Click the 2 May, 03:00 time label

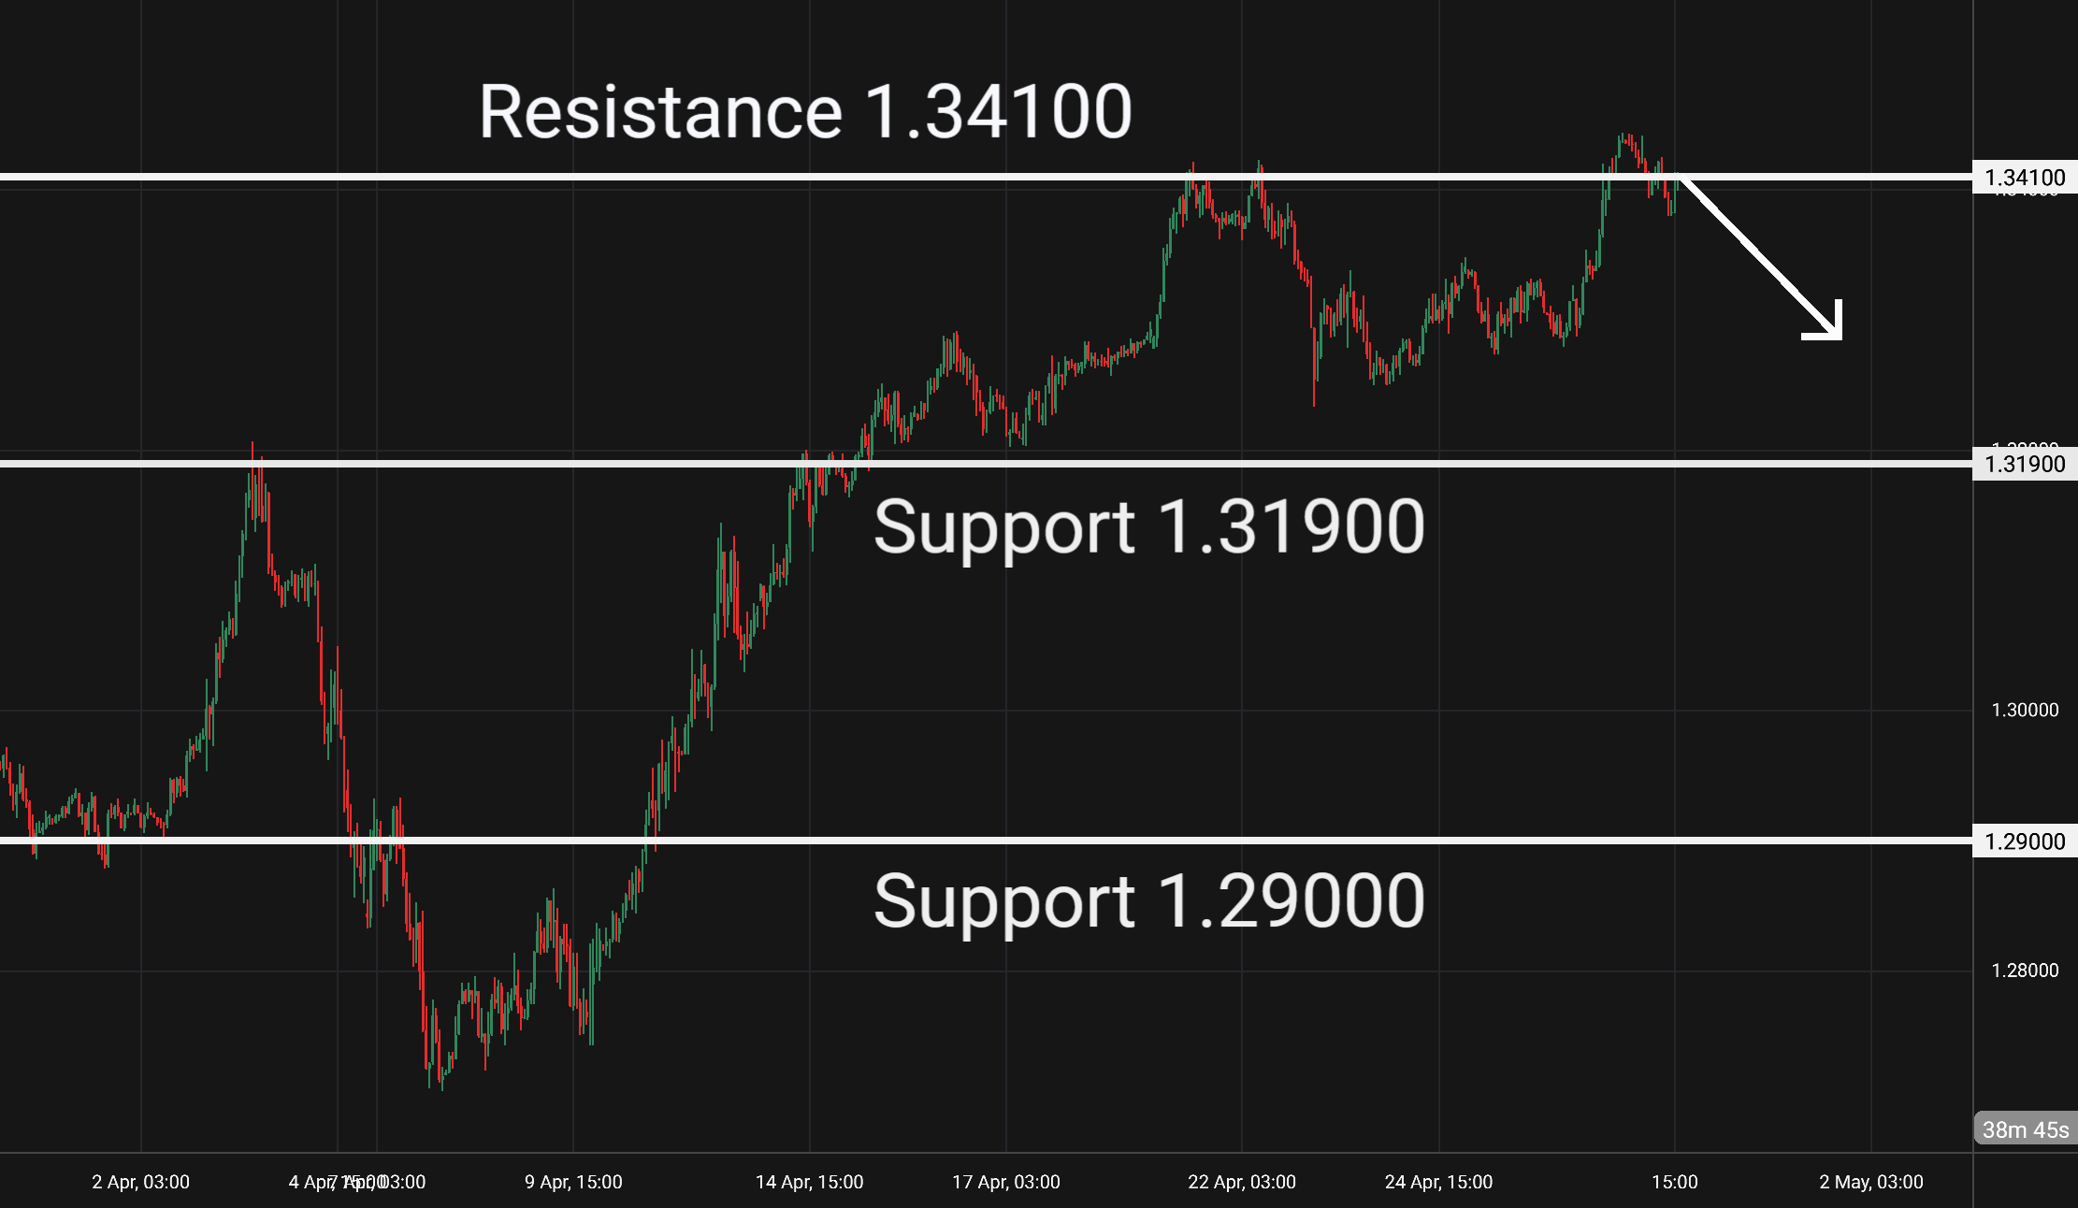[x=1871, y=1182]
